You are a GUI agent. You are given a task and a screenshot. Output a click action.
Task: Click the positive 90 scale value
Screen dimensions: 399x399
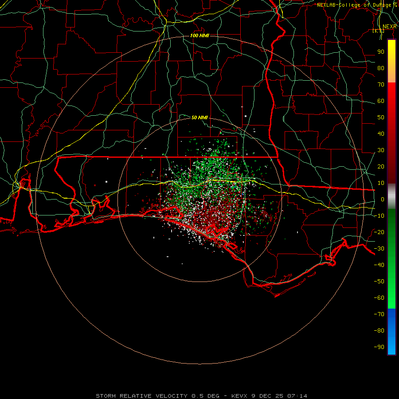[x=381, y=52]
